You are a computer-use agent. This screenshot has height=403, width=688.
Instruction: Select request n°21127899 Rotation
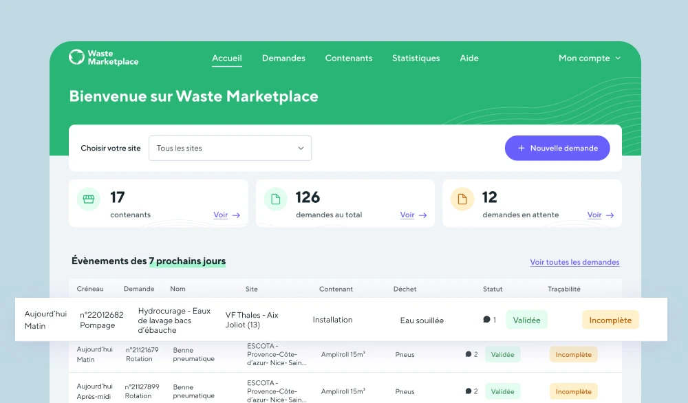pos(142,391)
